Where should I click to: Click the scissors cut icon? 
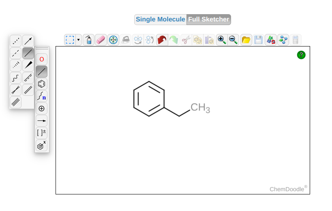(186, 40)
